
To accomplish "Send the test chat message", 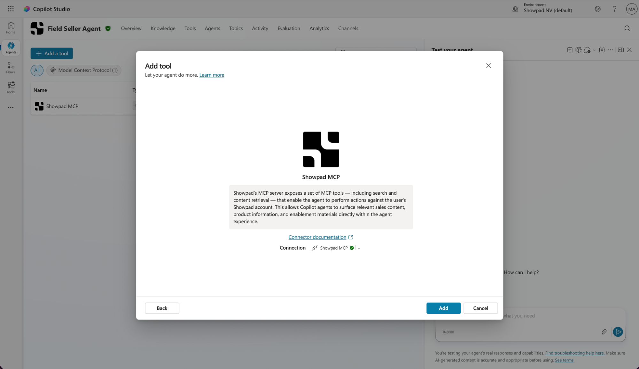I will click(x=618, y=332).
